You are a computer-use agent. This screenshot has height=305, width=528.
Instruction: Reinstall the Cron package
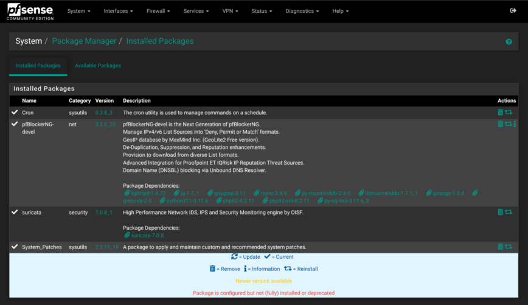(x=509, y=112)
